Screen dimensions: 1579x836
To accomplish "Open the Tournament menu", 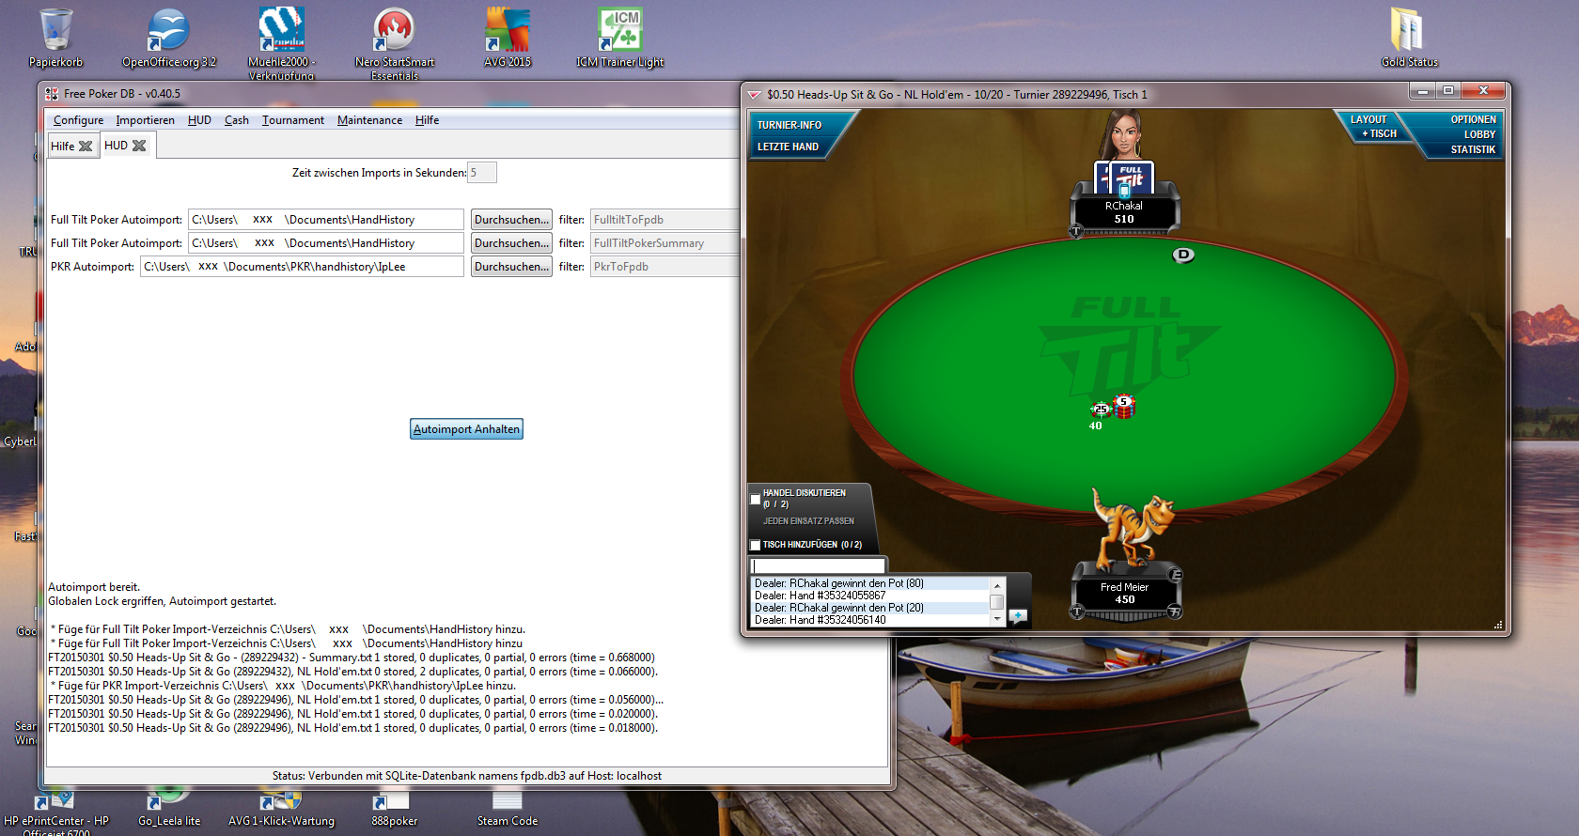I will pyautogui.click(x=292, y=120).
